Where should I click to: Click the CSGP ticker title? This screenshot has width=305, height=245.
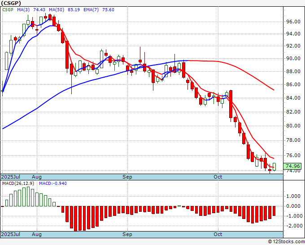click(11, 3)
